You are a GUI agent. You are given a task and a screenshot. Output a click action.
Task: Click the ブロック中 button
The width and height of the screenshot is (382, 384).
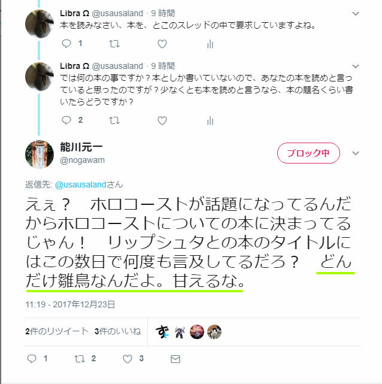tap(308, 153)
